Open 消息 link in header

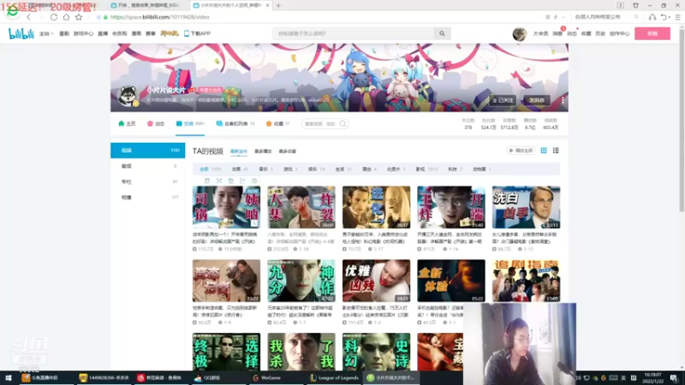(557, 33)
